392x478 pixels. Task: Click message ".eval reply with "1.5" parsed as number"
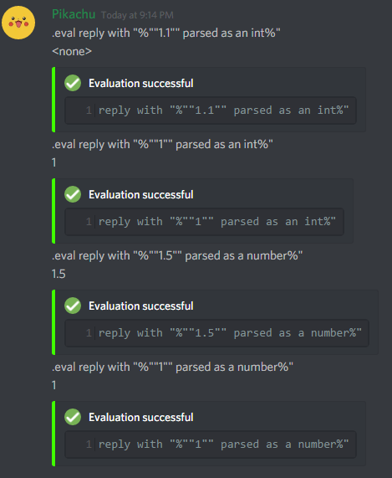[x=177, y=255]
